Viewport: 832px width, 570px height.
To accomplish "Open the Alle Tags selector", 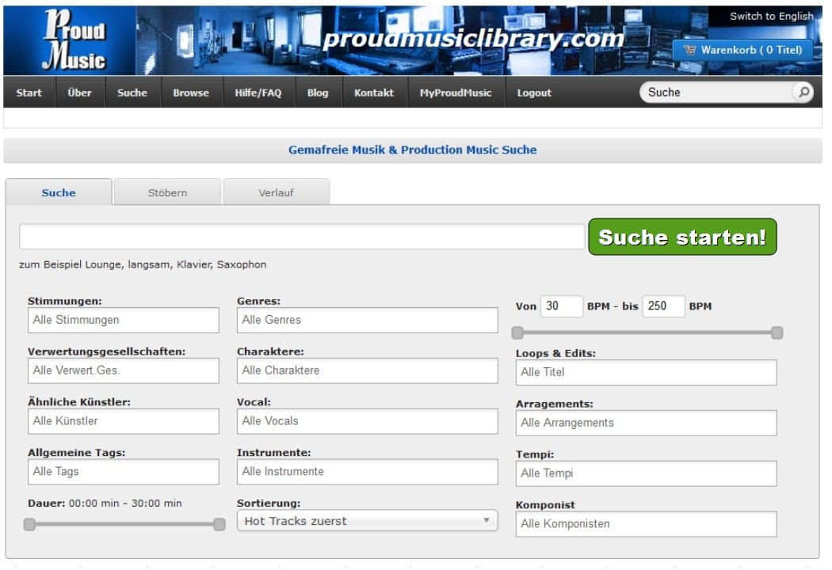I will [124, 472].
